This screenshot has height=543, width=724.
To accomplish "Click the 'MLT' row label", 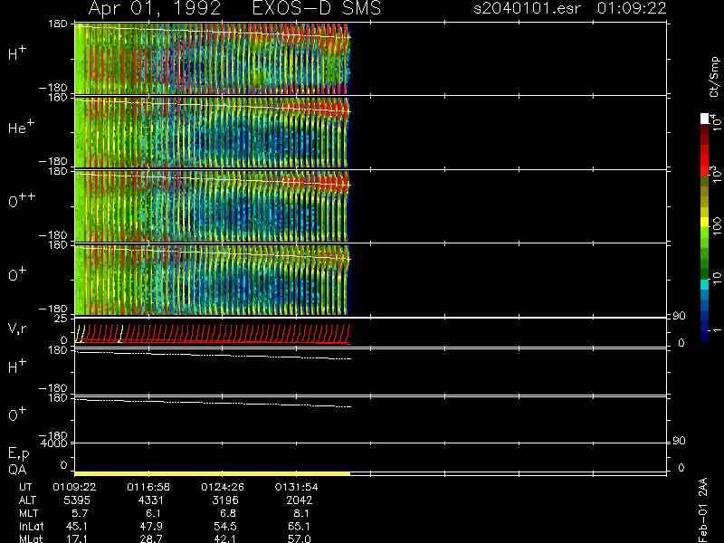I will click(x=28, y=513).
